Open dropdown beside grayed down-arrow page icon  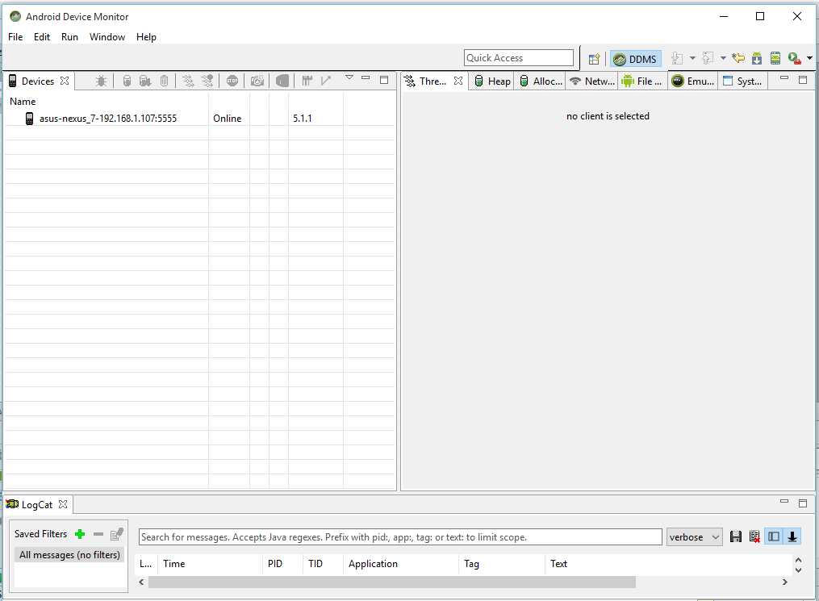(692, 58)
